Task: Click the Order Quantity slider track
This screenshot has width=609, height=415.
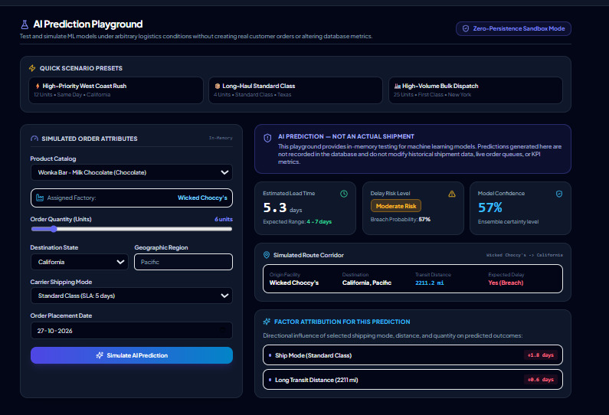Action: [132, 229]
